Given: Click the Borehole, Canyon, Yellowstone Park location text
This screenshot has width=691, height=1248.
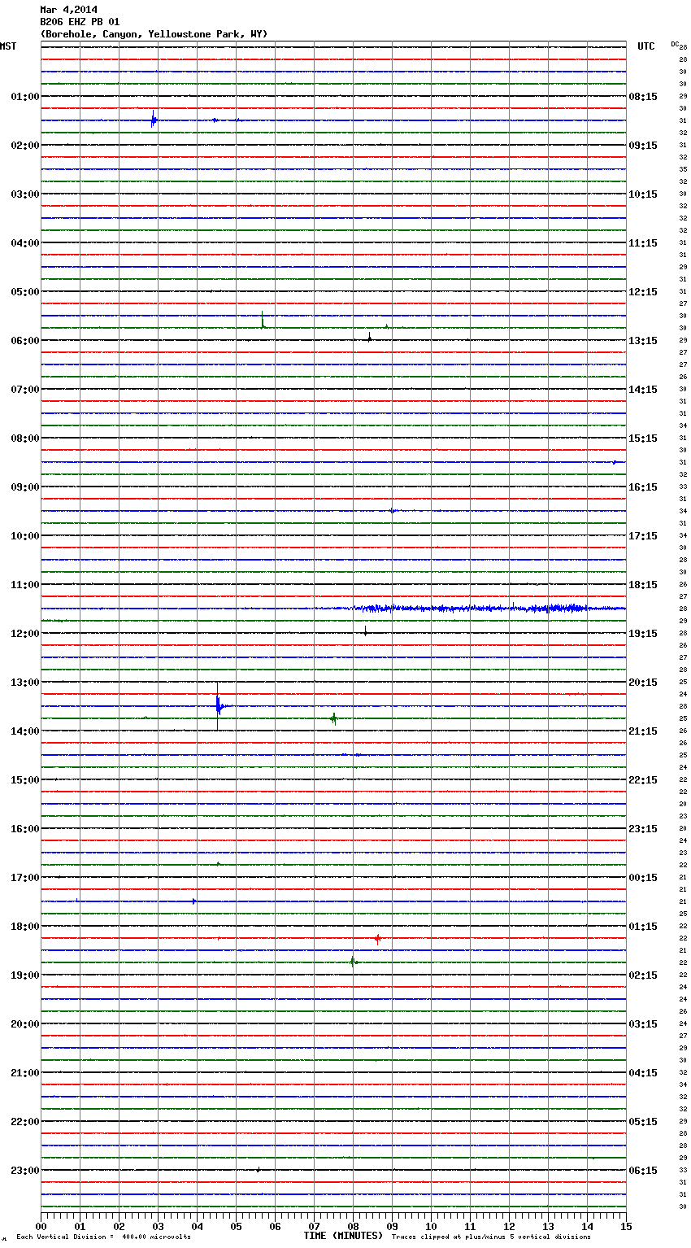Looking at the screenshot, I should [x=154, y=34].
